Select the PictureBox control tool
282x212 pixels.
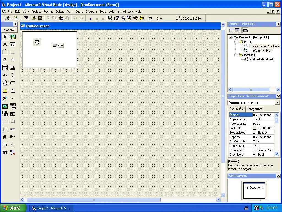(x=13, y=37)
